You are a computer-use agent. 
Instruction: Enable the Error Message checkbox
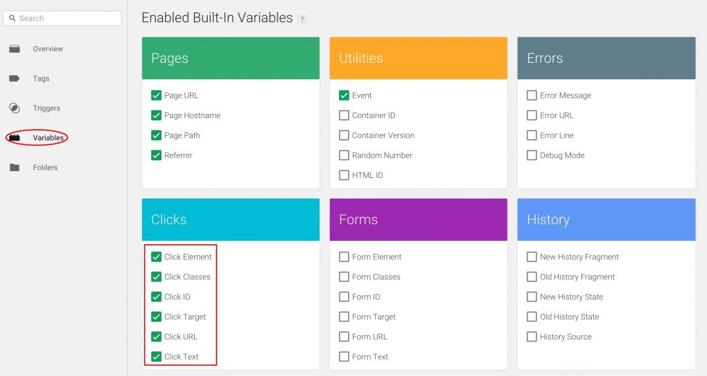pos(532,95)
